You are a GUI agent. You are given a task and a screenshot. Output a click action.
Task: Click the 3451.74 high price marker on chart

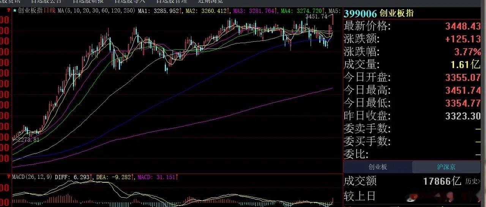pyautogui.click(x=316, y=16)
